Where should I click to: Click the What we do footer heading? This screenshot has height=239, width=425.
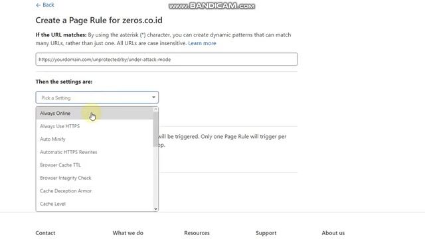tap(128, 233)
